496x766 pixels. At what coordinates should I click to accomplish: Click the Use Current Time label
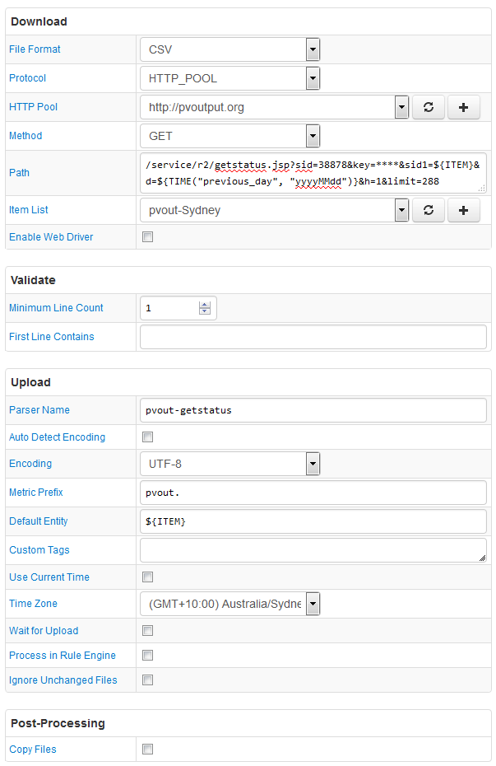pos(49,577)
